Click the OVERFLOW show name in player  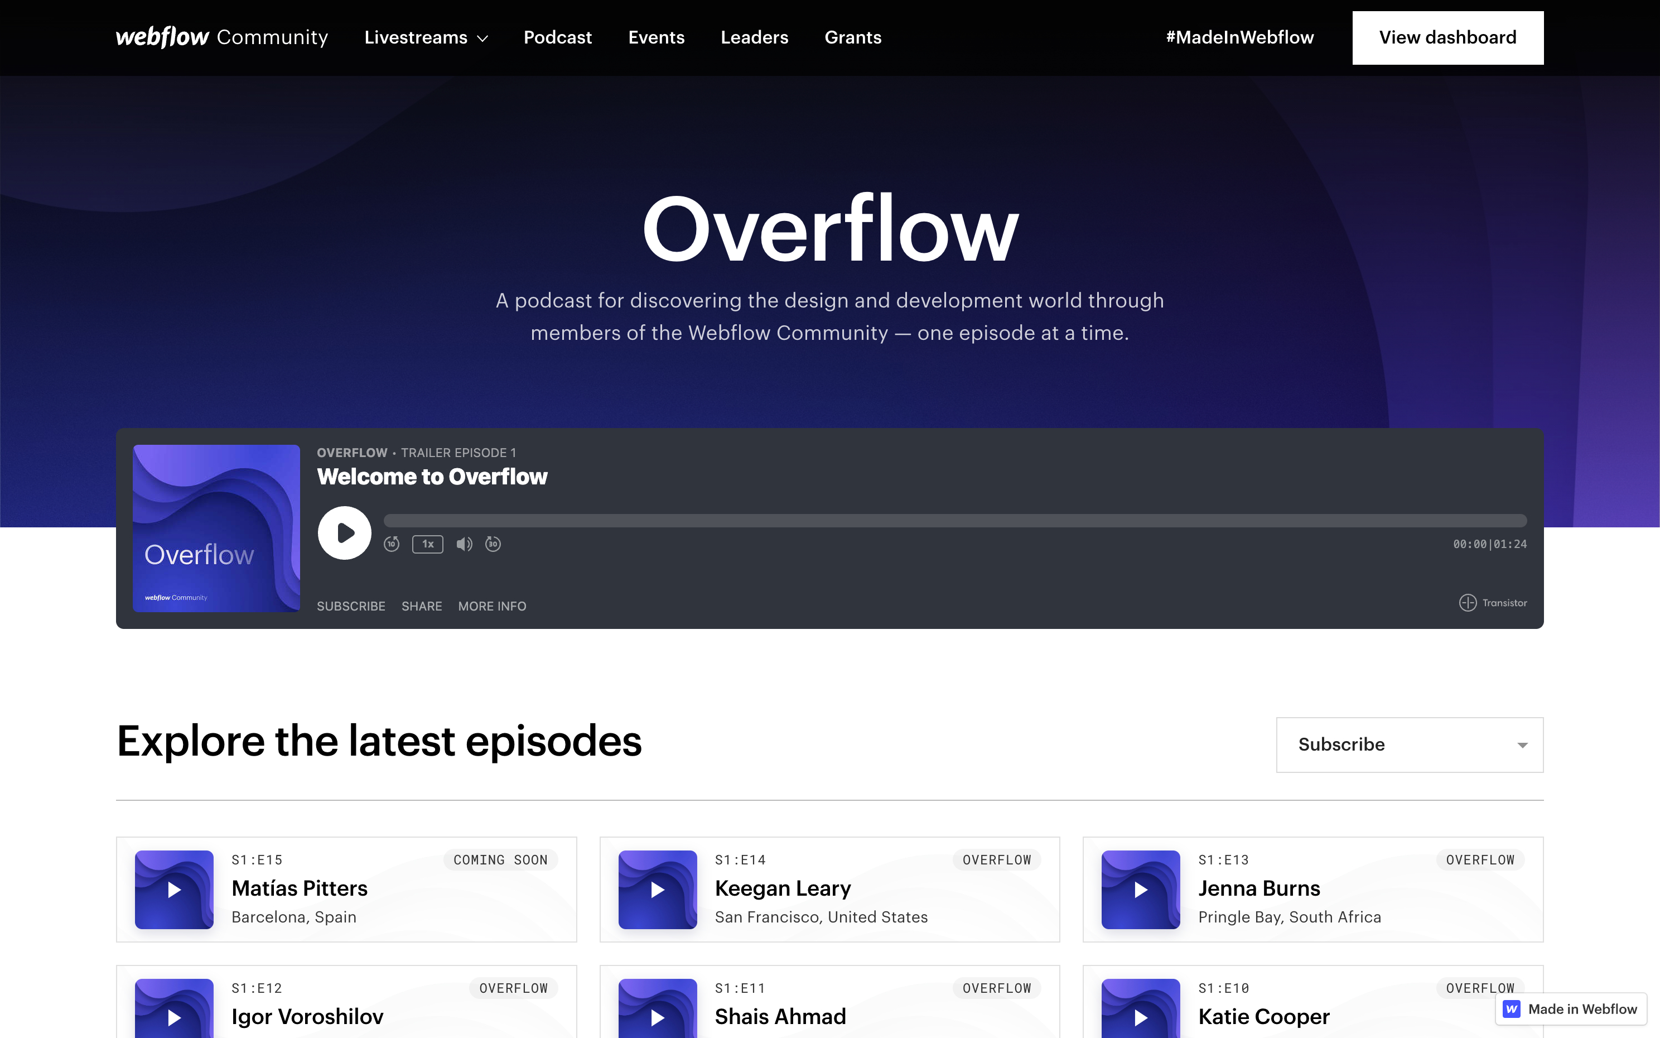[352, 453]
